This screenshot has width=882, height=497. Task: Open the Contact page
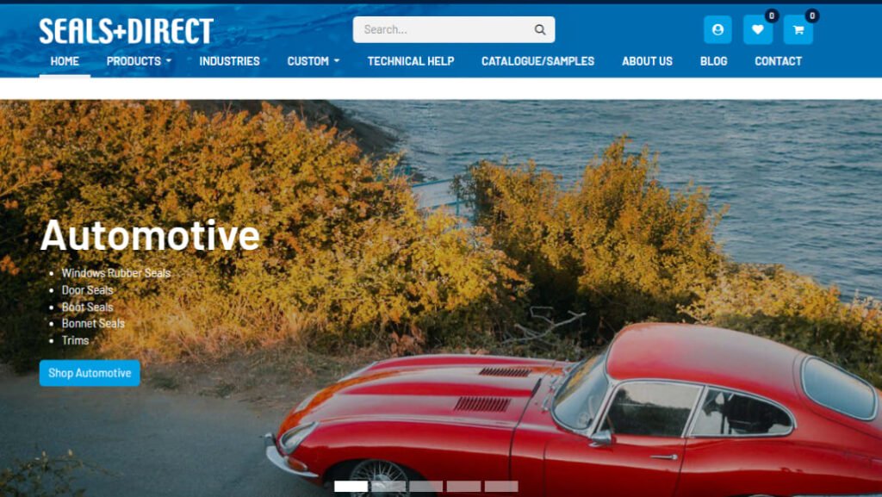pos(778,61)
